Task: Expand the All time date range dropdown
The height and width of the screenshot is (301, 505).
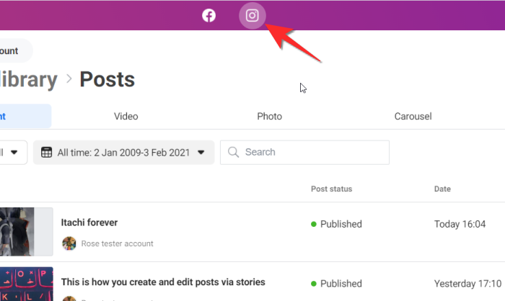Action: pos(123,153)
